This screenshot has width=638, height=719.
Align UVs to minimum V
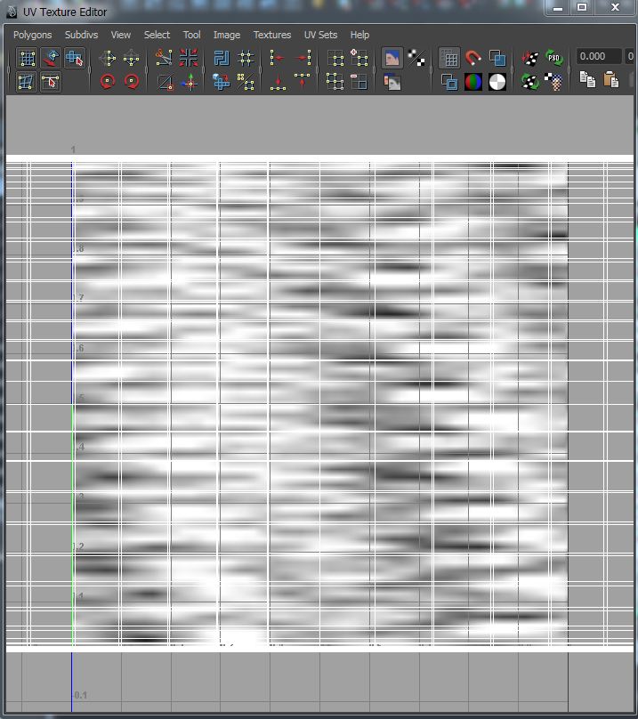(278, 82)
